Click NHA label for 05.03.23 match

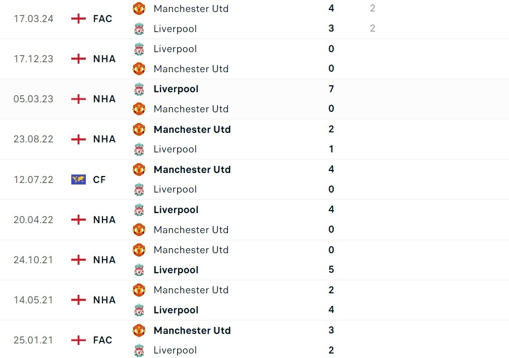coord(104,99)
